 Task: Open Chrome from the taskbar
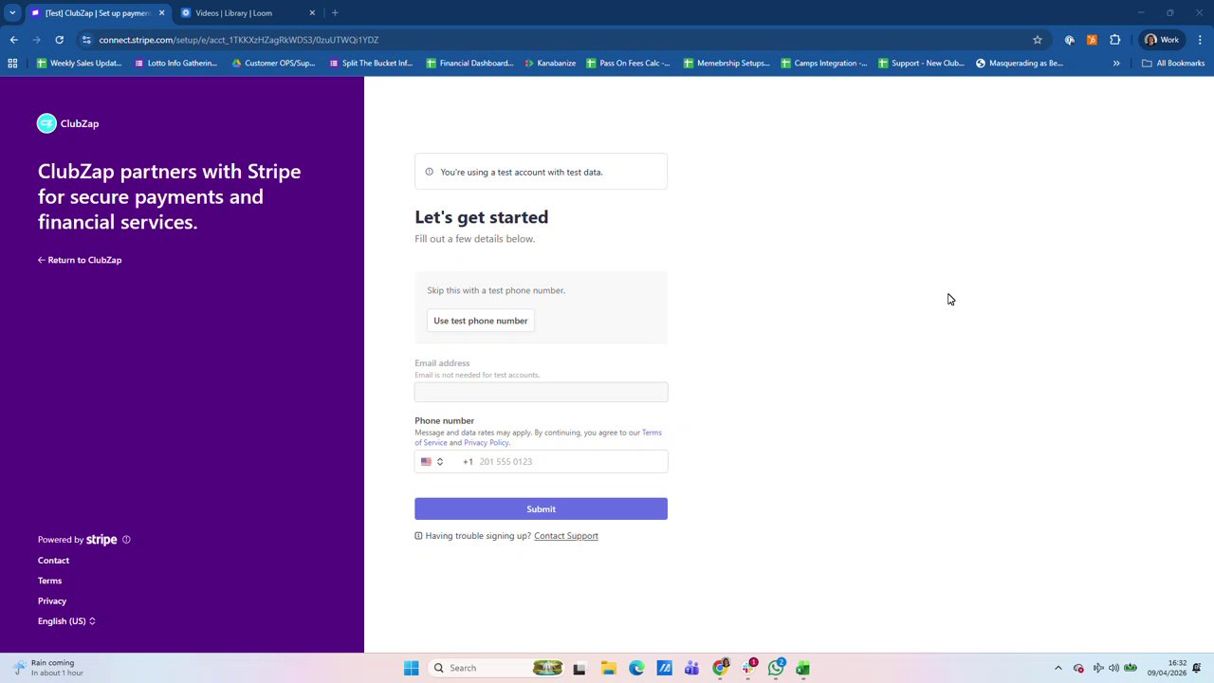click(721, 668)
